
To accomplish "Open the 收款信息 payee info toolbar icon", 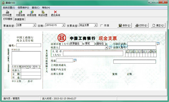I will tap(32, 13).
